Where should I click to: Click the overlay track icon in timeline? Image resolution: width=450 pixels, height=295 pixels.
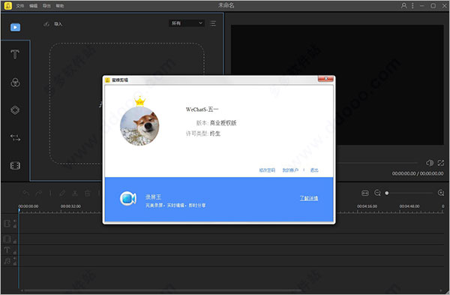[x=7, y=239]
